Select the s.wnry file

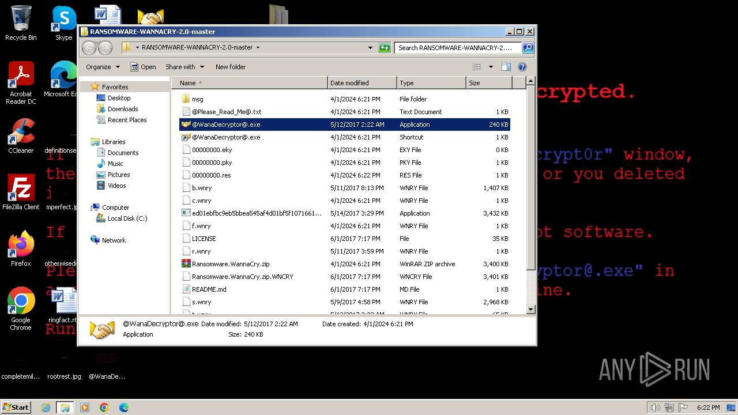(x=345, y=302)
